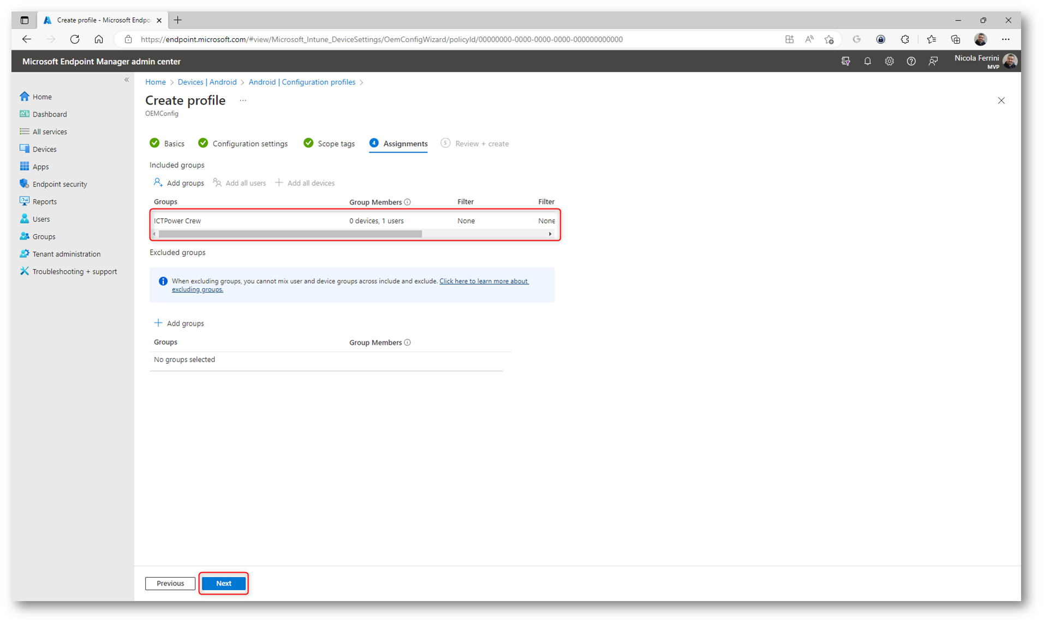Image resolution: width=1044 pixels, height=624 pixels.
Task: Click browser back arrow
Action: pyautogui.click(x=26, y=39)
